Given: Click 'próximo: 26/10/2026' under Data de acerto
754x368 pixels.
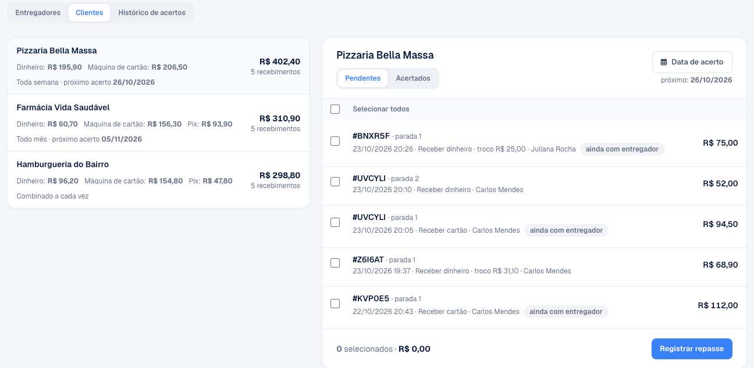Looking at the screenshot, I should pos(696,80).
